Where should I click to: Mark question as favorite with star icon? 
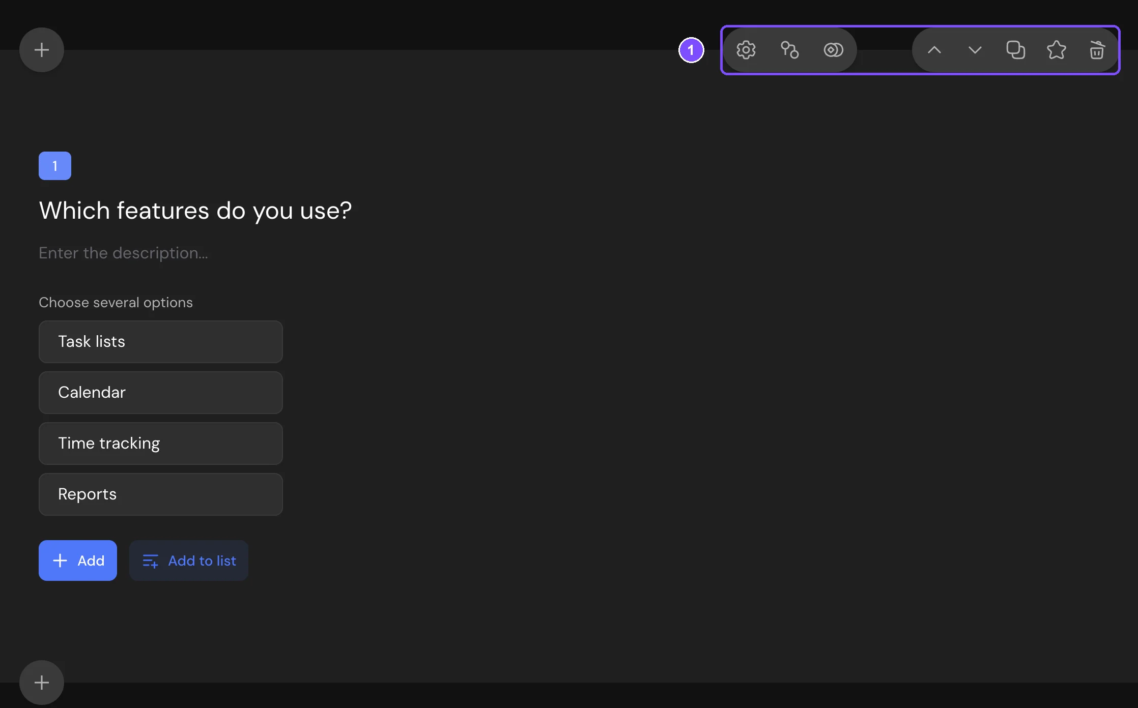pyautogui.click(x=1057, y=50)
